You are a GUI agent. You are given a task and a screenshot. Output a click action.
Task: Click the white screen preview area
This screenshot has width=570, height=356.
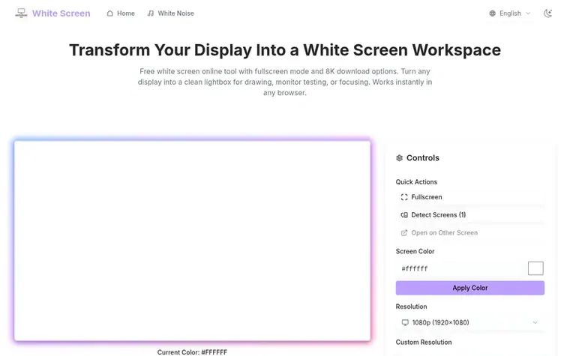(x=192, y=241)
